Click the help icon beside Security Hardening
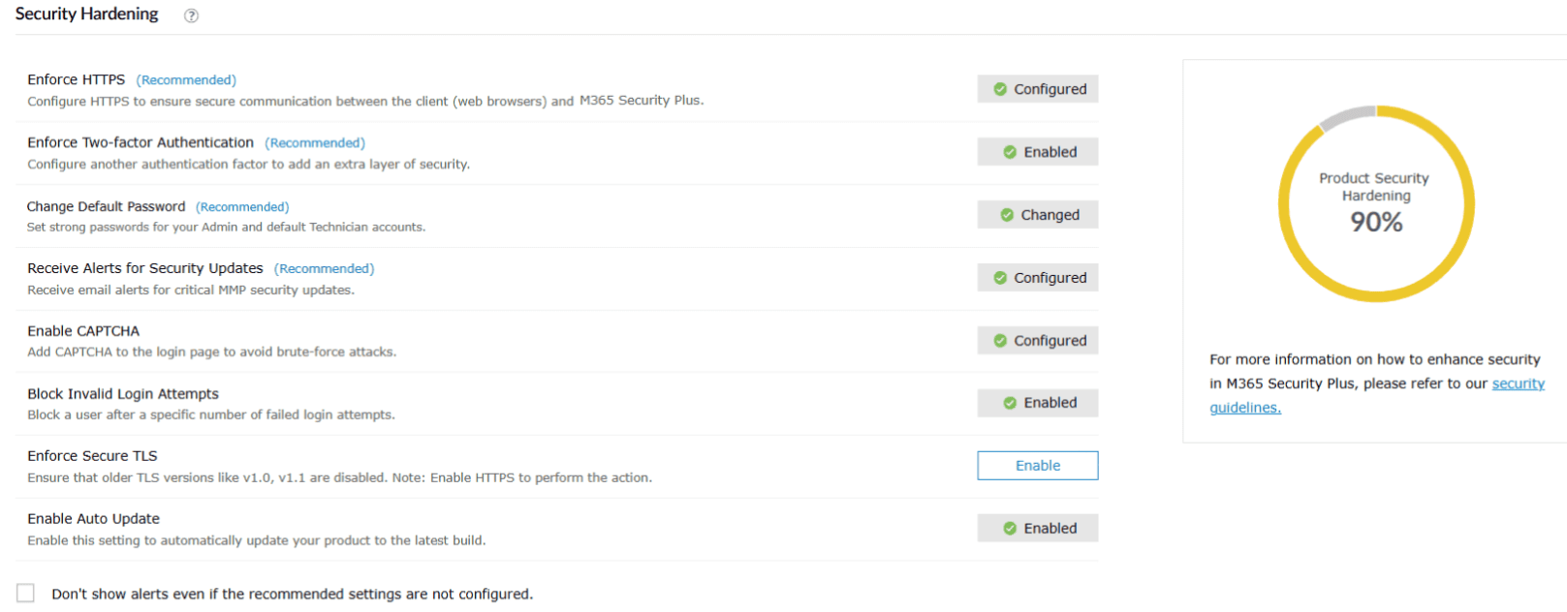Viewport: 1567px width, 612px height. tap(191, 15)
